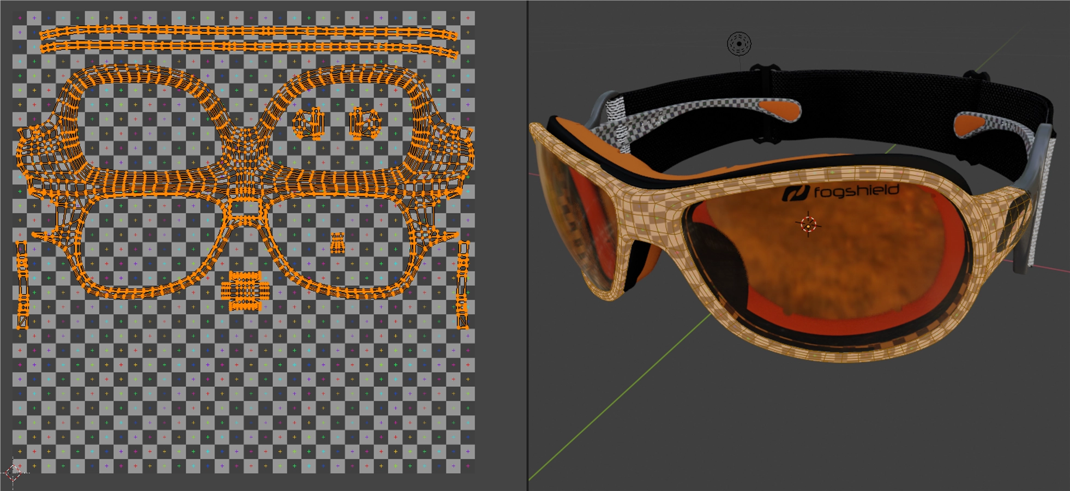Viewport: 1070px width, 491px height.
Task: Select the ribbed UV island at bottom center
Action: click(245, 291)
